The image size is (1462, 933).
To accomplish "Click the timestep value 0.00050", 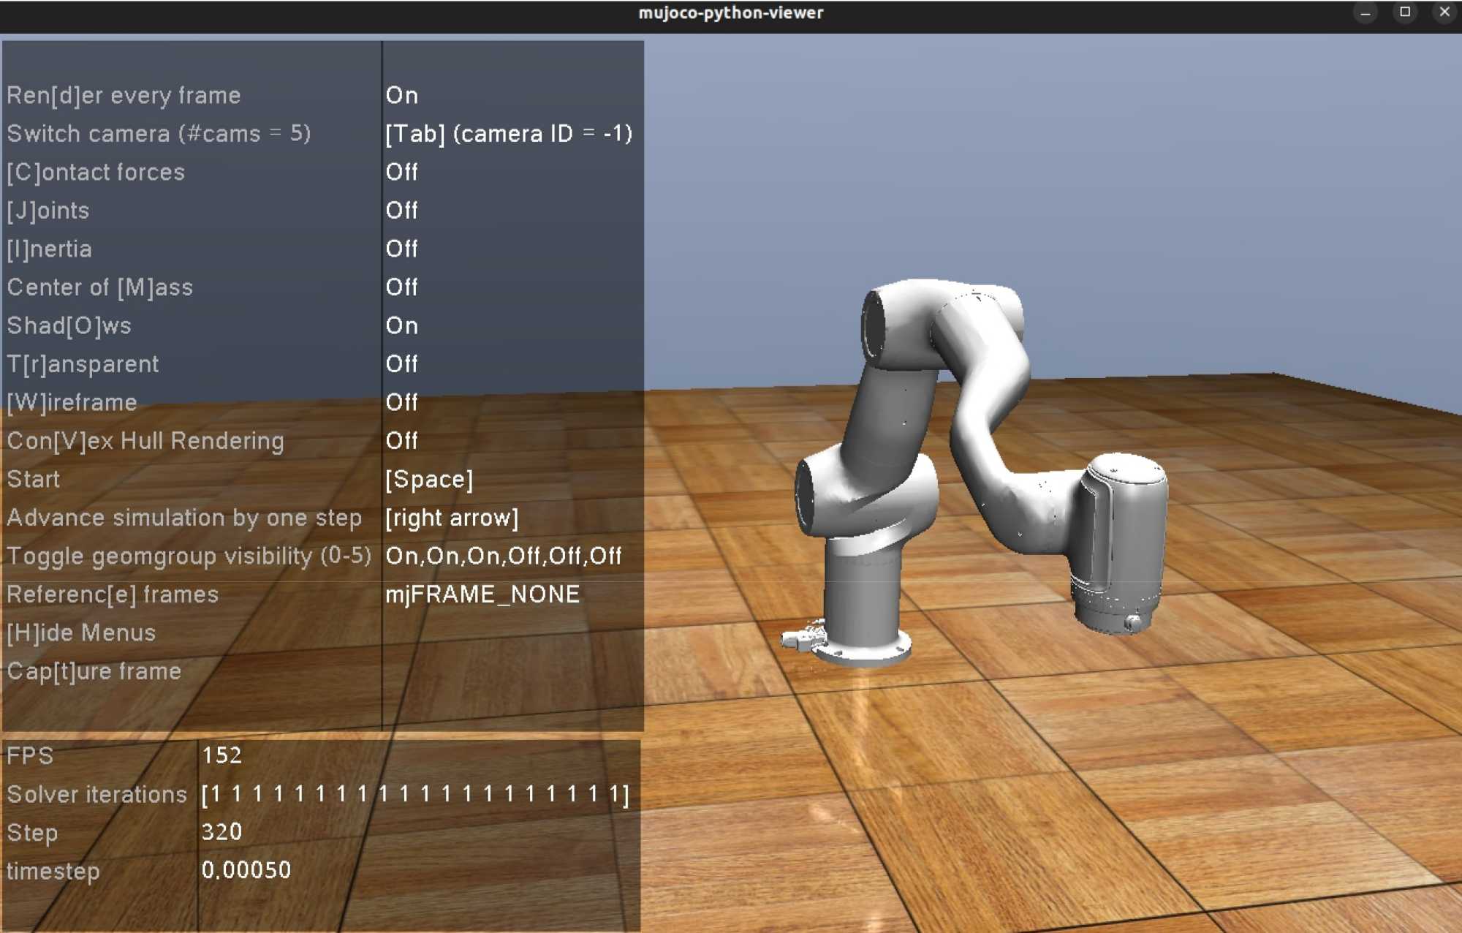I will pyautogui.click(x=246, y=870).
